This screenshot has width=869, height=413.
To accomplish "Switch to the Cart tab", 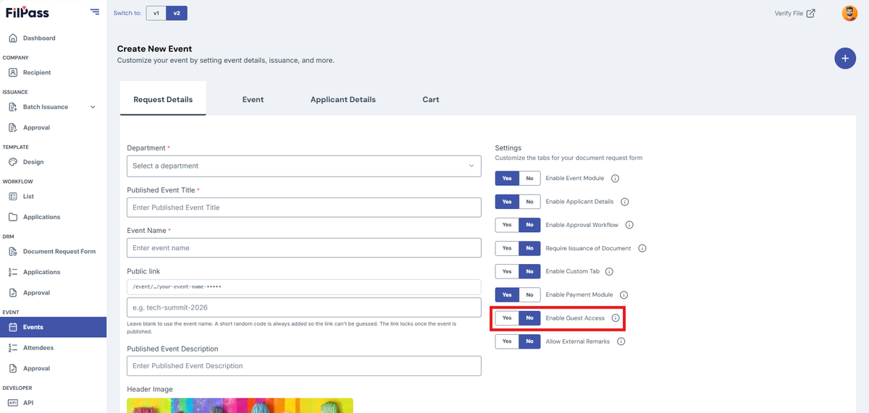I will (x=431, y=99).
